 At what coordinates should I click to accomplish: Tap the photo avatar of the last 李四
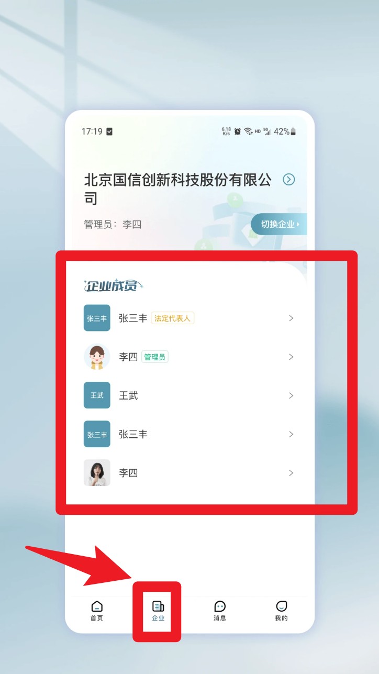97,473
